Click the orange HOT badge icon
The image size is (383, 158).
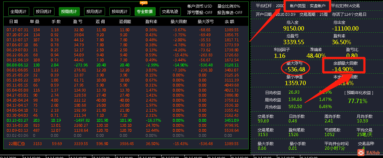(144, 3)
